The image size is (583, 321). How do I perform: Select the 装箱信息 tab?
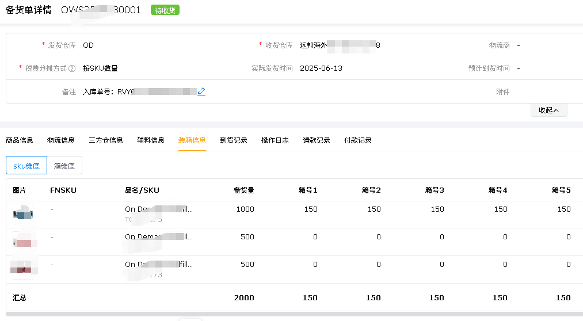pos(192,140)
